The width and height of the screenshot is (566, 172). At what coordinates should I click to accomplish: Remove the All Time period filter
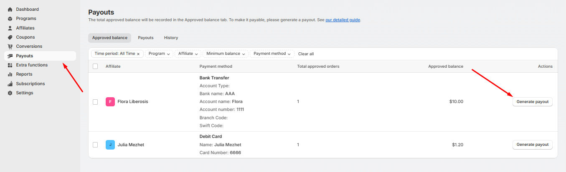coord(138,54)
